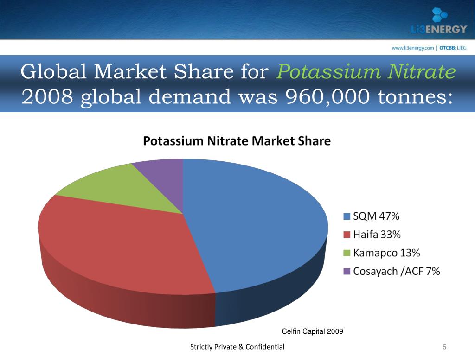Viewport: 475px width, 356px height.
Task: Select the 'Potassium Nitrate Market Share' chart title
Action: coord(237,141)
